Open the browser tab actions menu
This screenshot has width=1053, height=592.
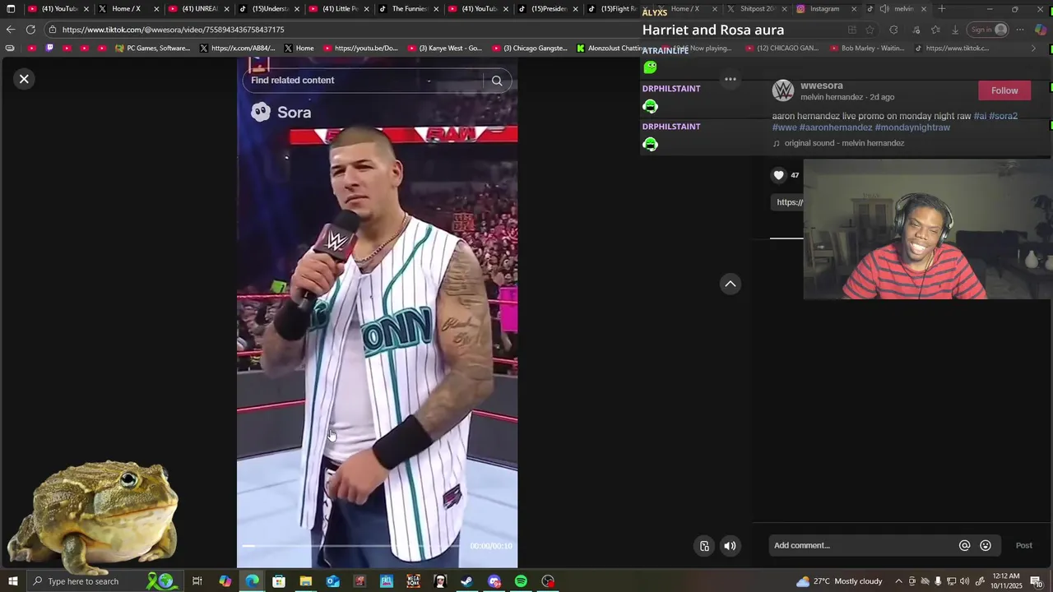tap(11, 9)
